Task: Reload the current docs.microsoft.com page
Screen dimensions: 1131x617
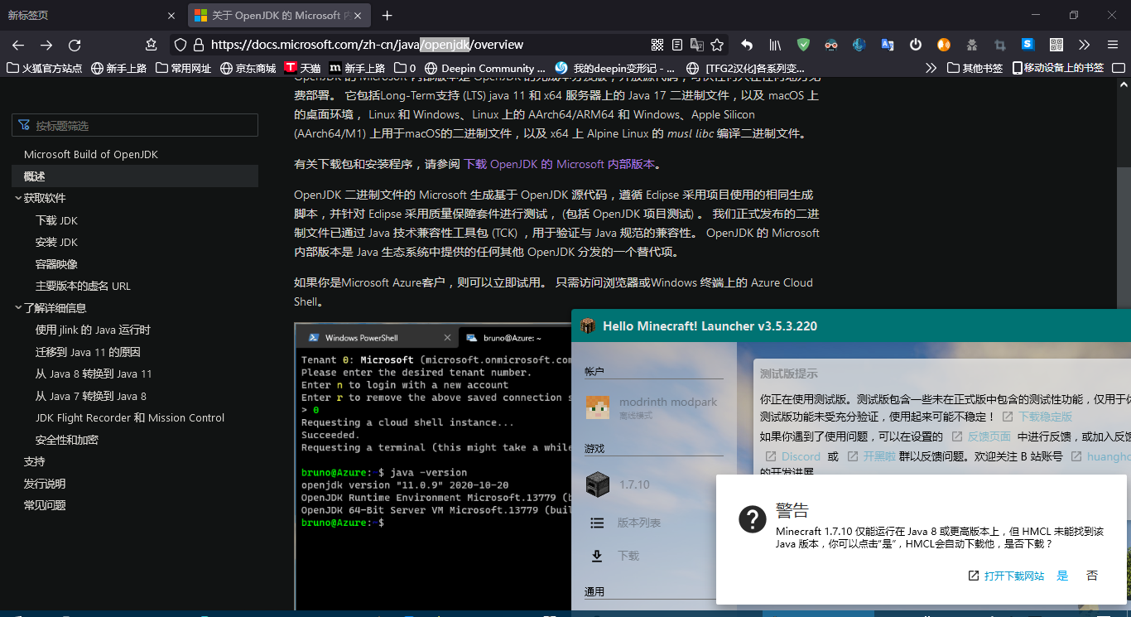Action: click(75, 45)
